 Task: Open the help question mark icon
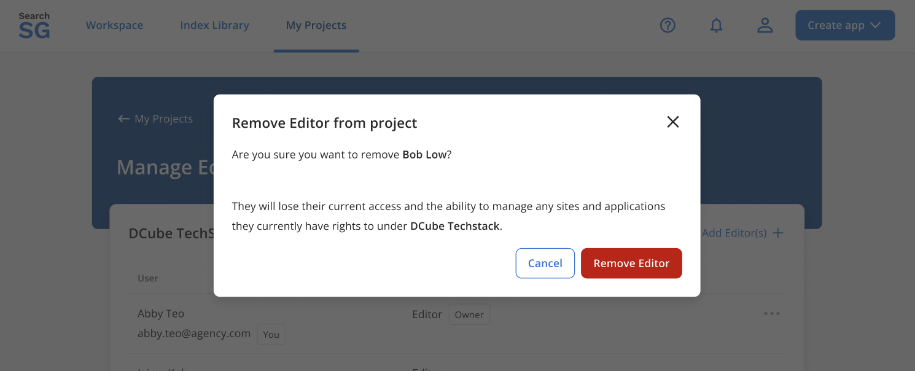pyautogui.click(x=668, y=25)
